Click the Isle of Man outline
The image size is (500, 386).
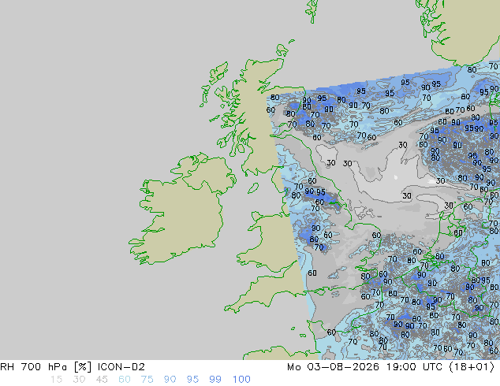pos(253,188)
